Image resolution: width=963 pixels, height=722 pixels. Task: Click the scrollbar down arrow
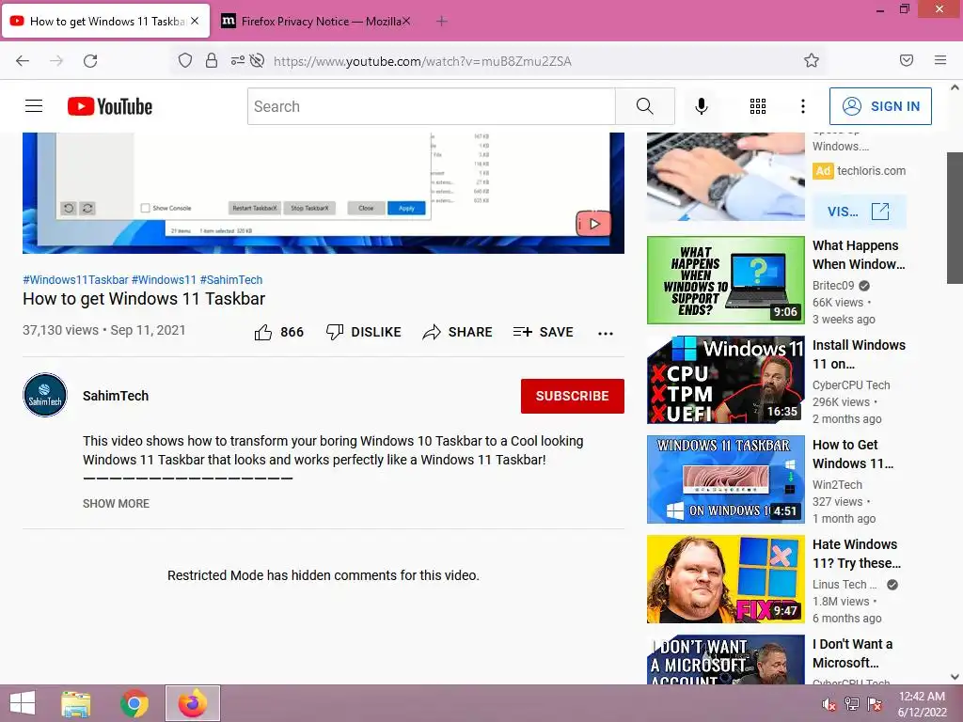[955, 677]
